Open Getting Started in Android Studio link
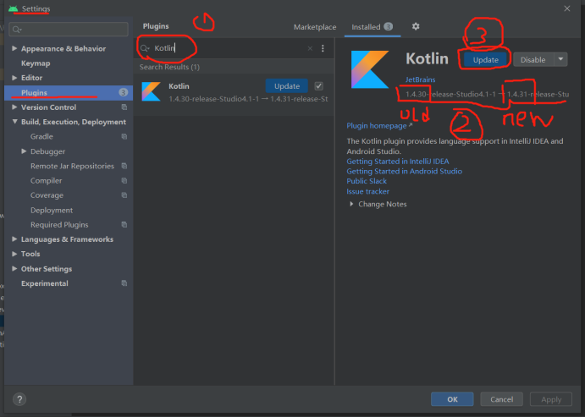The image size is (585, 417). click(405, 172)
